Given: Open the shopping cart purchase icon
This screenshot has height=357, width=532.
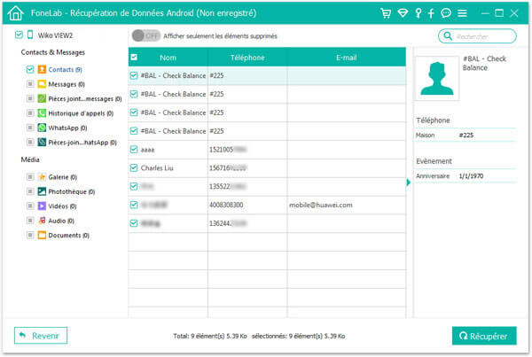Looking at the screenshot, I should click(x=386, y=13).
